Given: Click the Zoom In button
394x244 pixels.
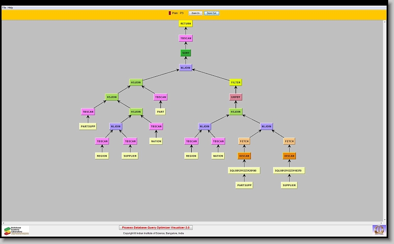Looking at the screenshot, I should (x=195, y=13).
